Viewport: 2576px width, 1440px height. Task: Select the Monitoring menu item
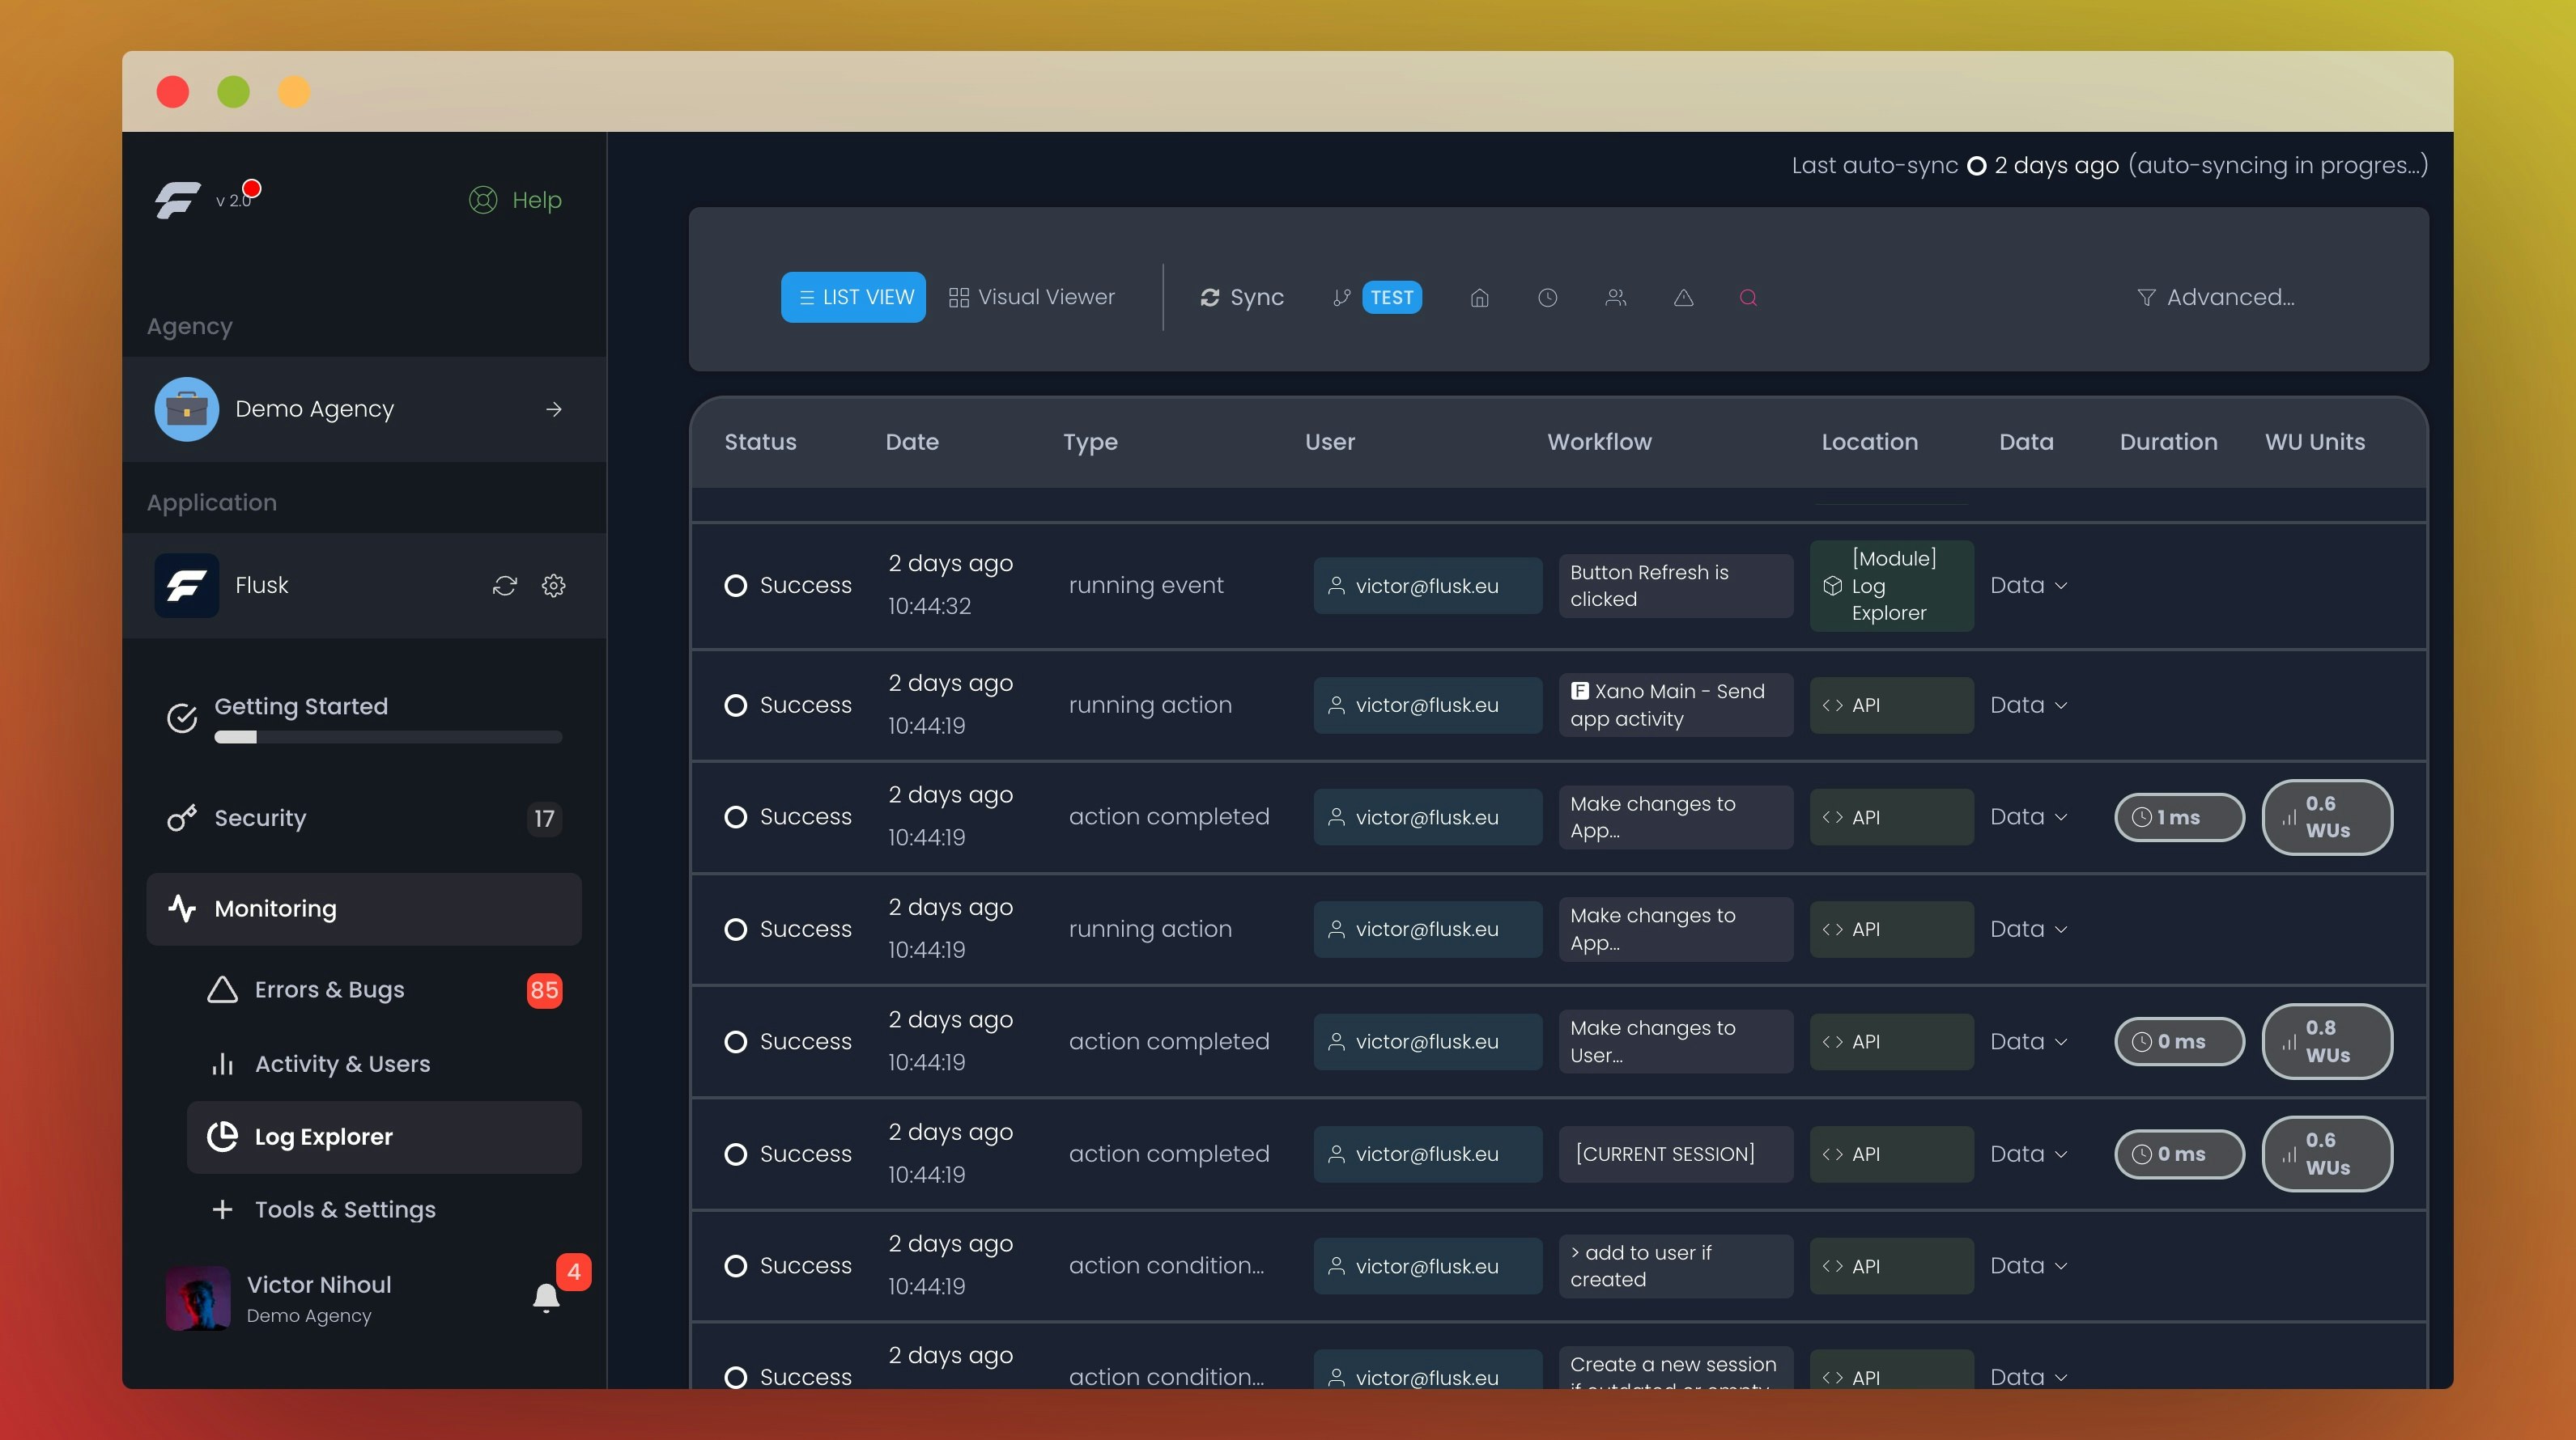pos(364,908)
